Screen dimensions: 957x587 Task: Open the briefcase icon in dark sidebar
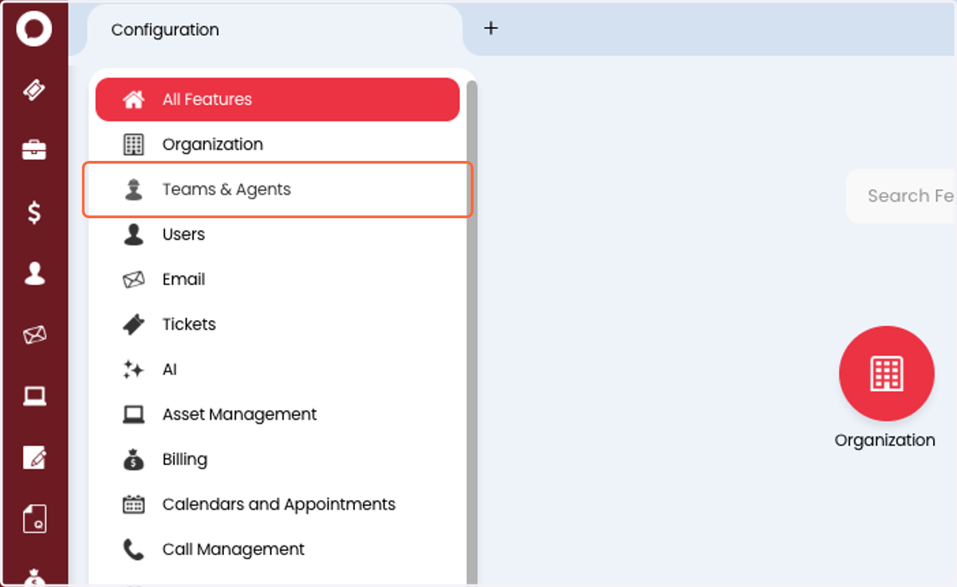[x=34, y=150]
